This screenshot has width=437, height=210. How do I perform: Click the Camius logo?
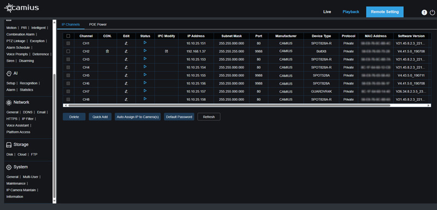coord(21,8)
